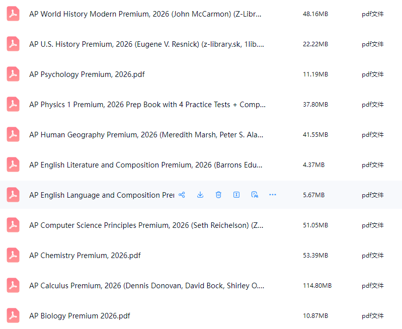Click file type label in AP Biology row
Viewport: 402px width, 329px height.
[372, 316]
